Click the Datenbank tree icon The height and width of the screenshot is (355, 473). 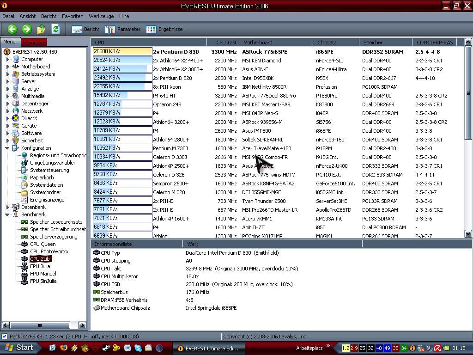16,207
